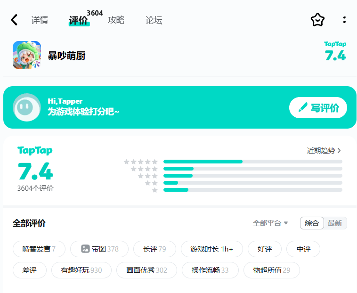Filter by 游戏时长 1h+ tag
The height and width of the screenshot is (293, 357).
coord(212,249)
